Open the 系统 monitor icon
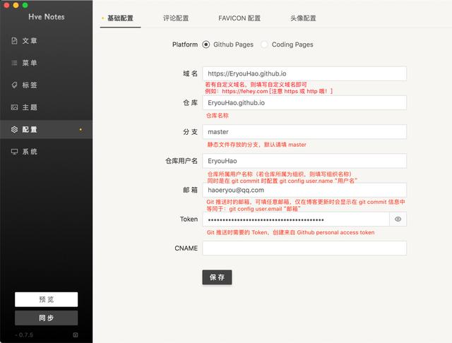 (x=14, y=152)
